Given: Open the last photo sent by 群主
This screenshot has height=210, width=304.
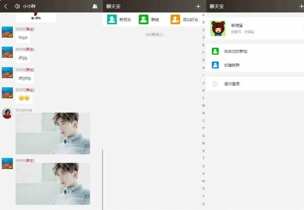Looking at the screenshot, I should (53, 184).
